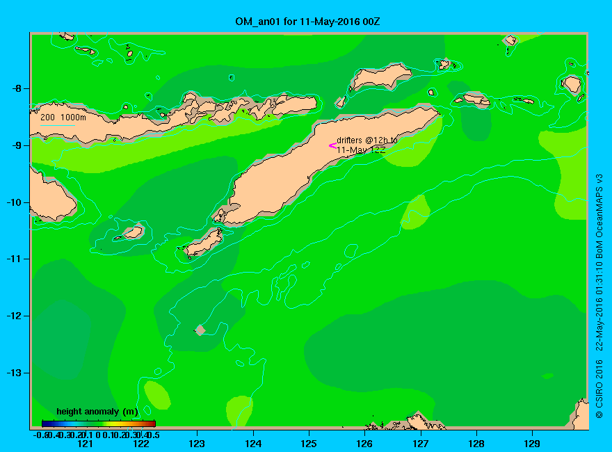The image size is (612, 452).
Task: Click longitude axis label 126
Action: 365,444
